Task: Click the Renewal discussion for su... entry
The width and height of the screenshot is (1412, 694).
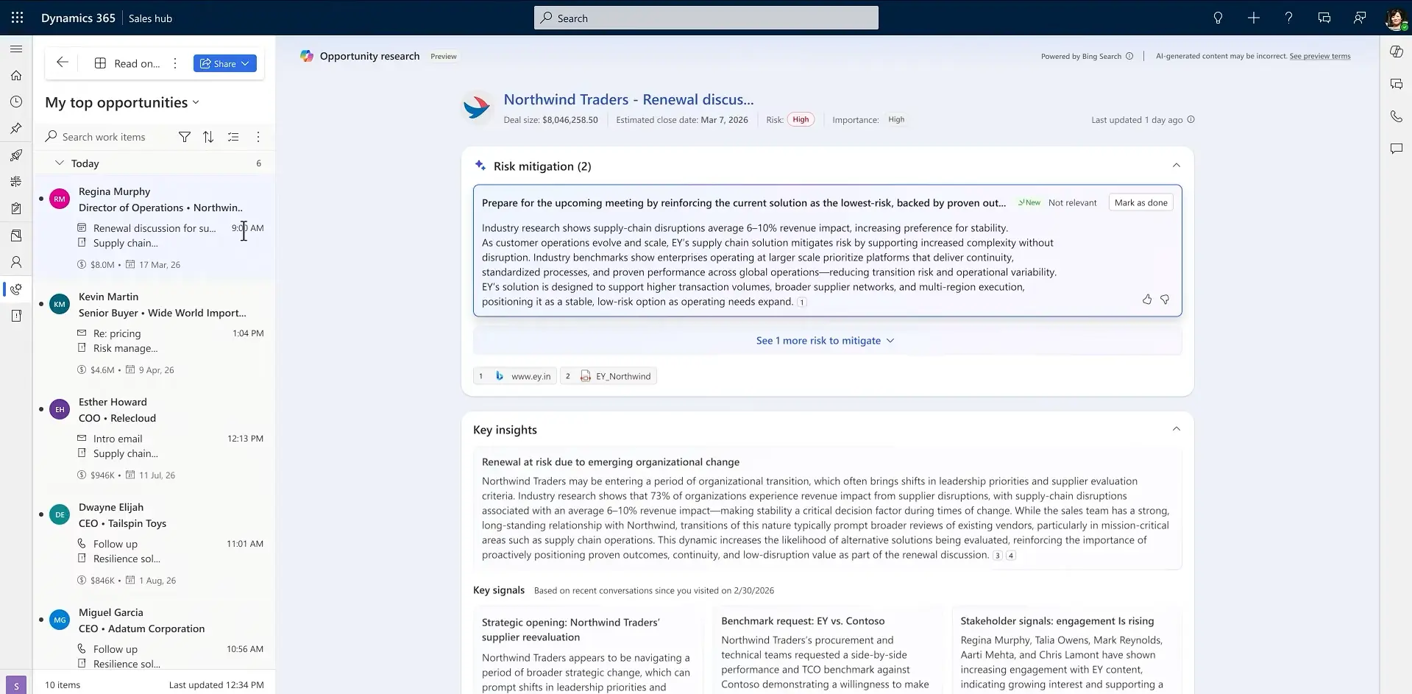Action: pyautogui.click(x=155, y=228)
